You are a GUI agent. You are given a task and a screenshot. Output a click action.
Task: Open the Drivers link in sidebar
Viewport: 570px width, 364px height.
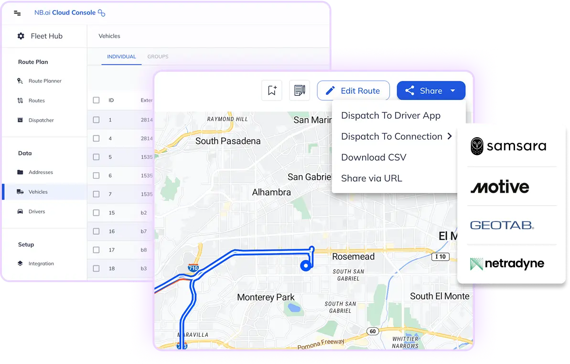[37, 211]
